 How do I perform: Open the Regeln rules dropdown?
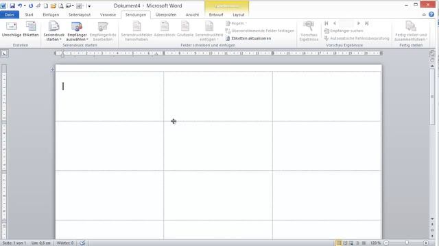[236, 23]
